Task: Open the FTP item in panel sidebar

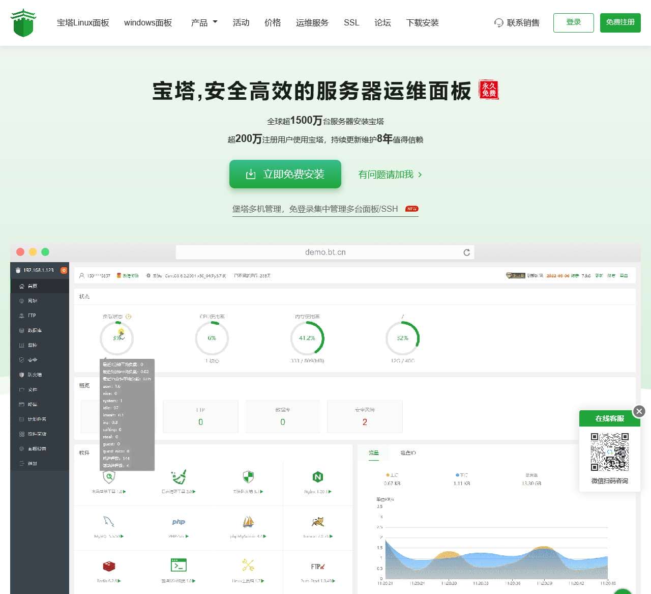Action: point(40,316)
